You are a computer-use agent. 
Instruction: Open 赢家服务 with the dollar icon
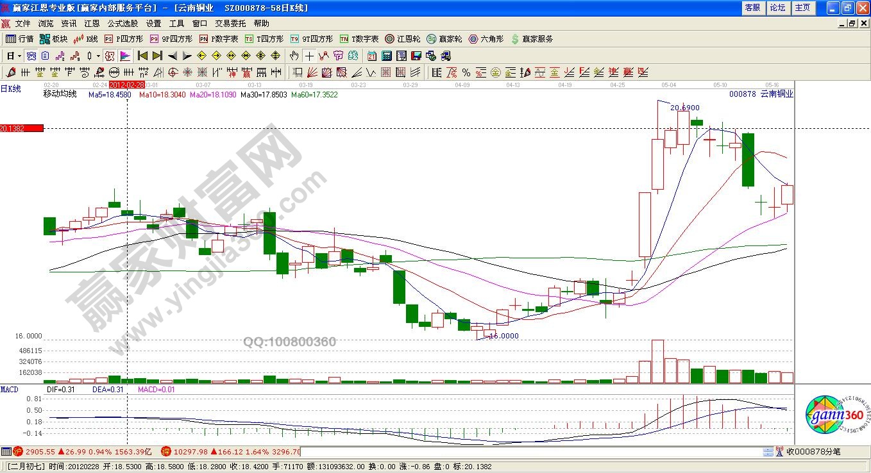point(532,39)
